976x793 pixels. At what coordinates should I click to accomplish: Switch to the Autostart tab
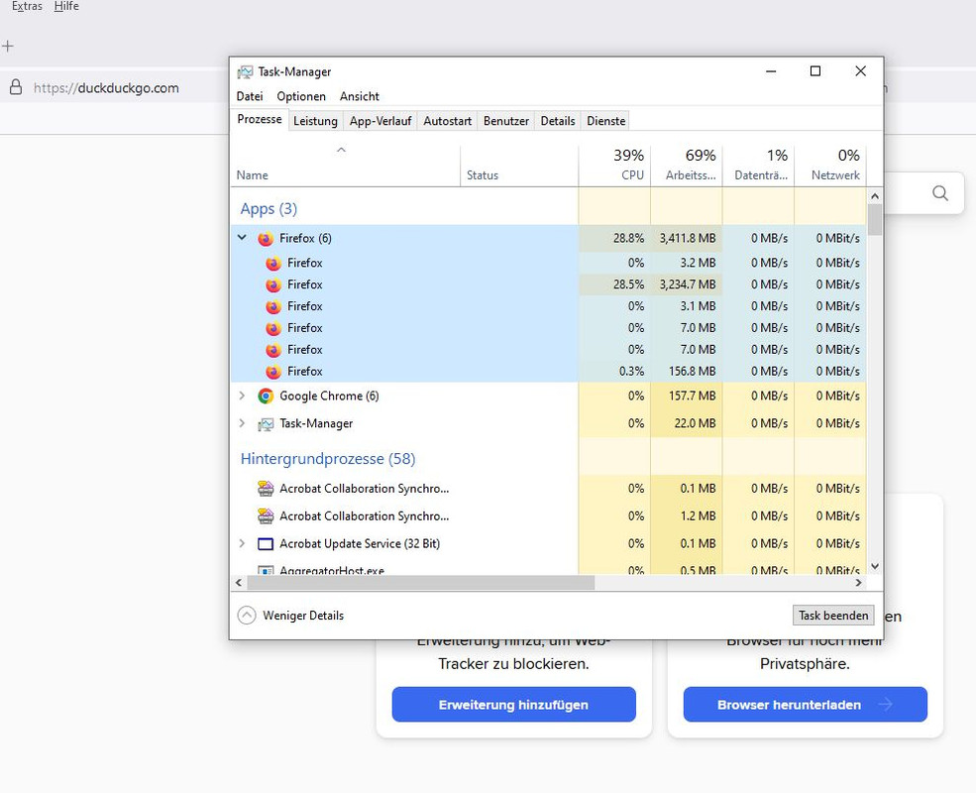coord(447,121)
